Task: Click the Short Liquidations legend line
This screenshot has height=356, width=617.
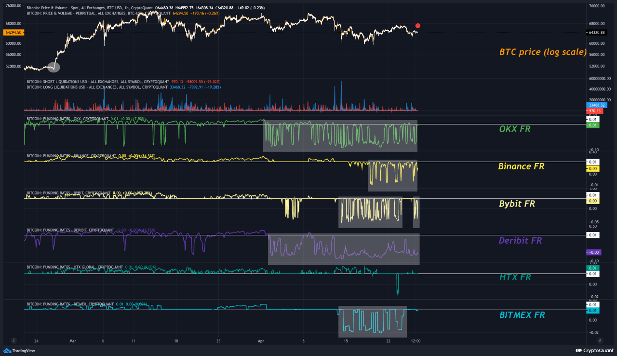Action: (87, 81)
